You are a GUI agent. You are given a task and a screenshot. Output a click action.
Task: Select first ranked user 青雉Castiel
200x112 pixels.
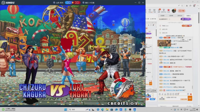[x=165, y=26]
